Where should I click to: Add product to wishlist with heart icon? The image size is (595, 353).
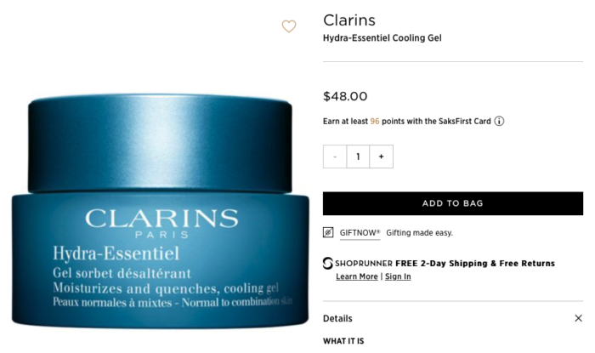(289, 26)
